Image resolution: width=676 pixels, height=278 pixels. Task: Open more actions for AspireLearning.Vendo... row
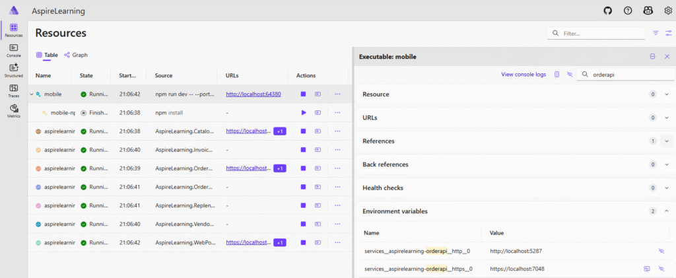coord(337,224)
